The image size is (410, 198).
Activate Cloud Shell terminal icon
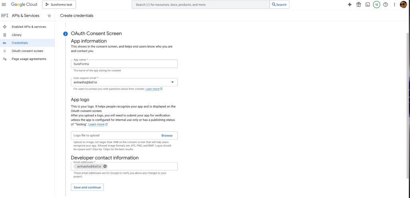tap(368, 4)
